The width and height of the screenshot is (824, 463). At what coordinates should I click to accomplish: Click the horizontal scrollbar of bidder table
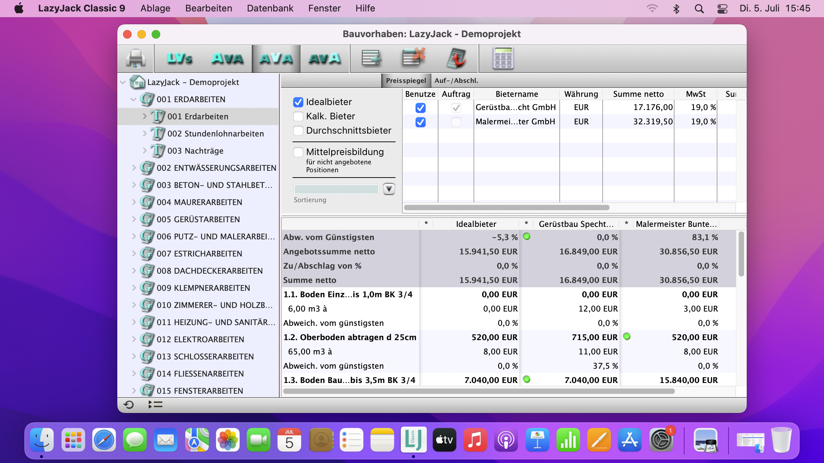pyautogui.click(x=506, y=208)
